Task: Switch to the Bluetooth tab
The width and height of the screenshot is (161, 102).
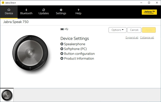Action: click(x=26, y=12)
